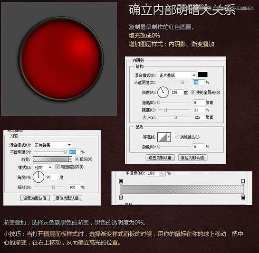The height and width of the screenshot is (253, 259).
Task: Click Inner Shadow 复位为默认值 button
Action: click(192, 158)
